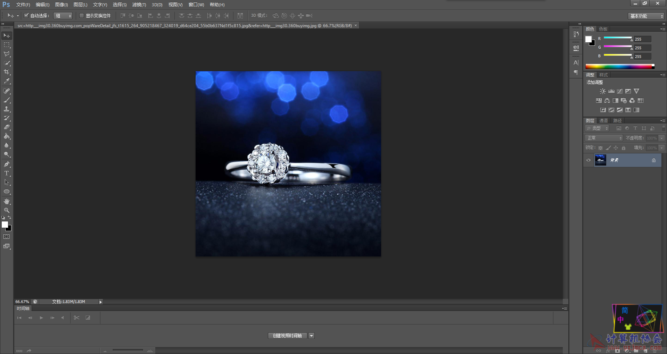Open the 正常 blend mode dropdown
Image resolution: width=667 pixels, height=354 pixels.
pyautogui.click(x=604, y=138)
